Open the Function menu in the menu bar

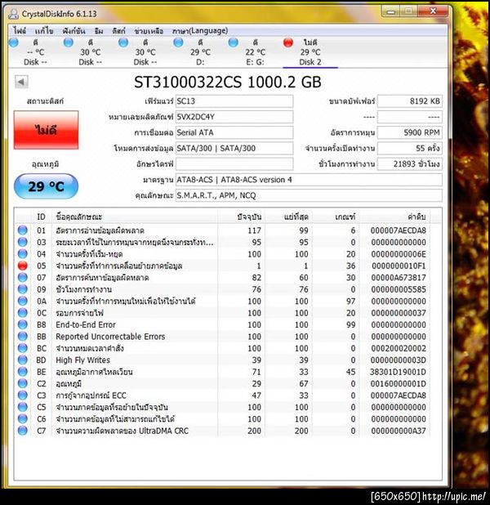click(x=73, y=30)
